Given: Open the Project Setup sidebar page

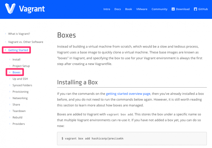Looking at the screenshot, I should coord(21,66).
